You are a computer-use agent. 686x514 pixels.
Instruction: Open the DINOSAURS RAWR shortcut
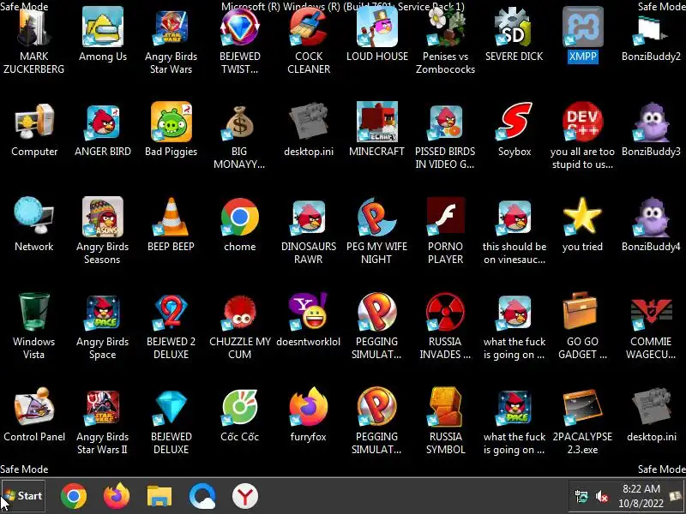pos(309,217)
